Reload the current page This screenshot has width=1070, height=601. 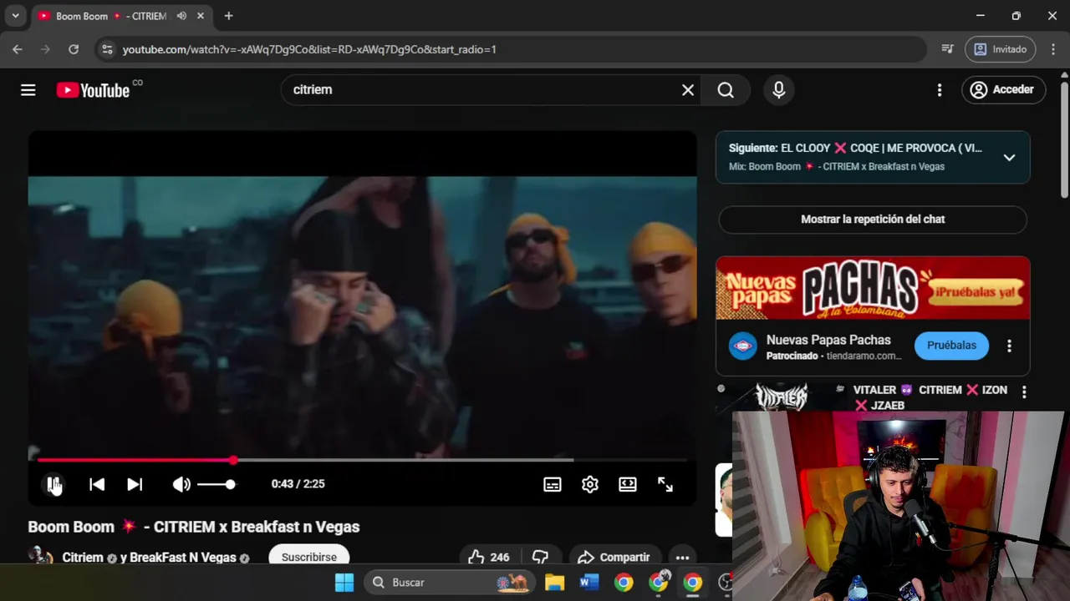pyautogui.click(x=74, y=49)
